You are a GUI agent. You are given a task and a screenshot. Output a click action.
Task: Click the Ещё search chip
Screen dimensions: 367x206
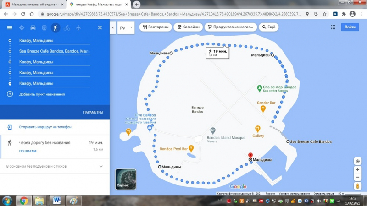pos(269,27)
